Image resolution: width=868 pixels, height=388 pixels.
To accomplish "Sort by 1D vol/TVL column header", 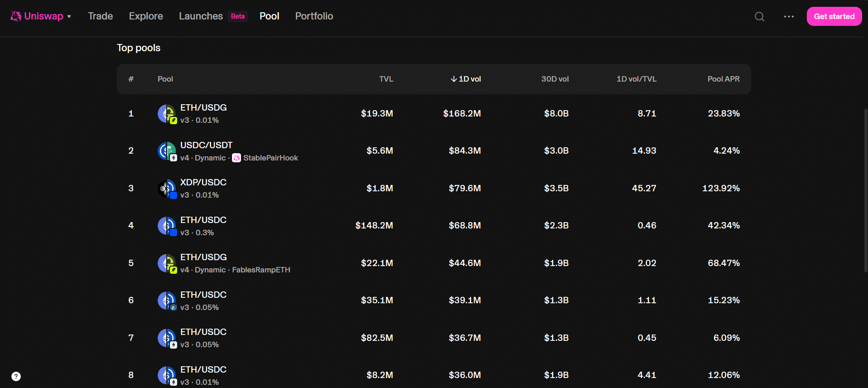I will pos(636,79).
